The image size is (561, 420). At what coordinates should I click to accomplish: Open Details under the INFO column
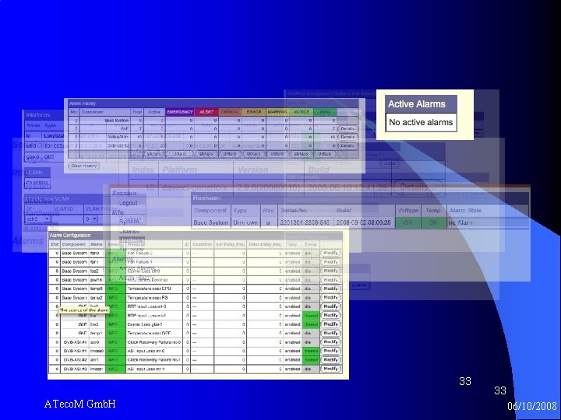point(325,154)
